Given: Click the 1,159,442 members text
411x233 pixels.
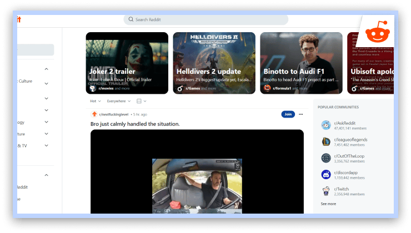Looking at the screenshot, I should point(349,178).
